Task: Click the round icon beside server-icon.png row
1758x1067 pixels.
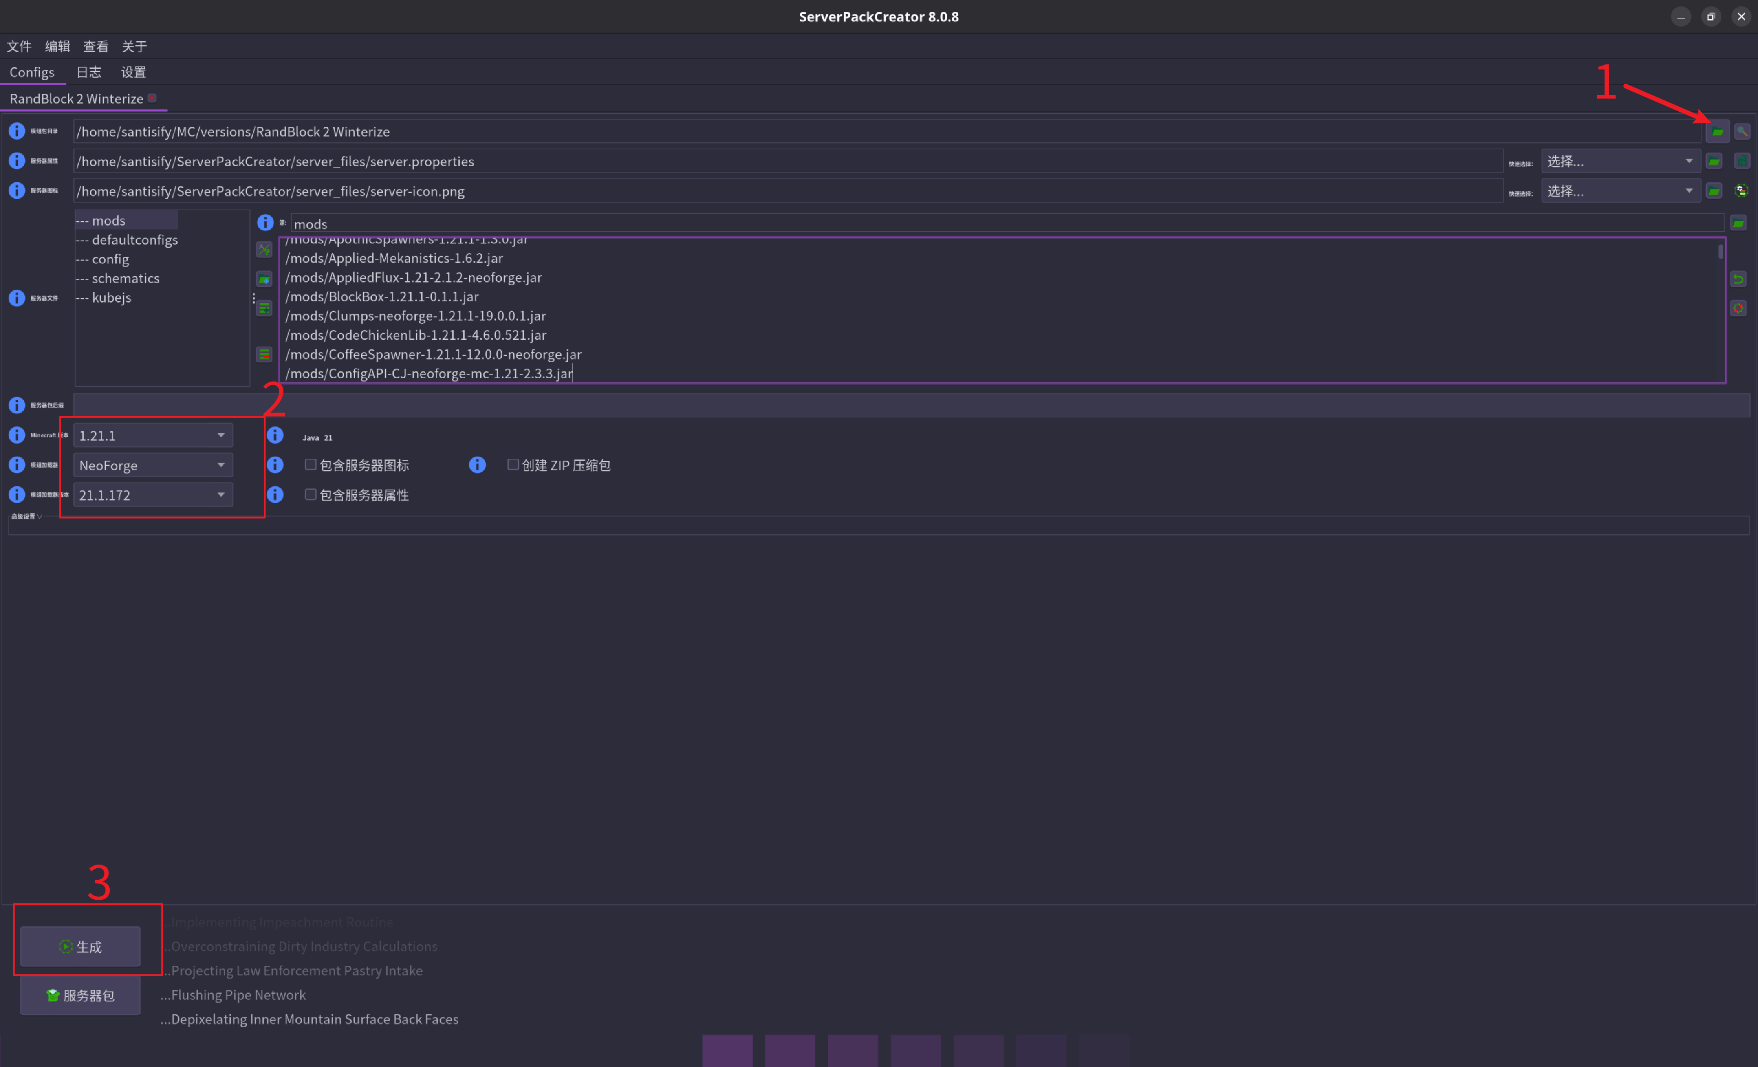Action: point(1742,191)
